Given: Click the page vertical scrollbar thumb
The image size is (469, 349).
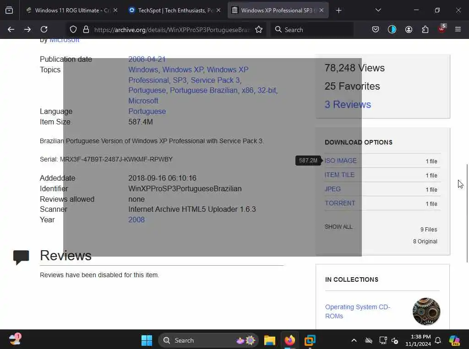Looking at the screenshot, I should point(467,213).
